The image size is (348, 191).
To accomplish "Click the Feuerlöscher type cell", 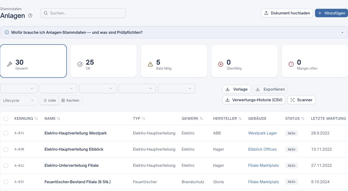I will tap(145, 182).
